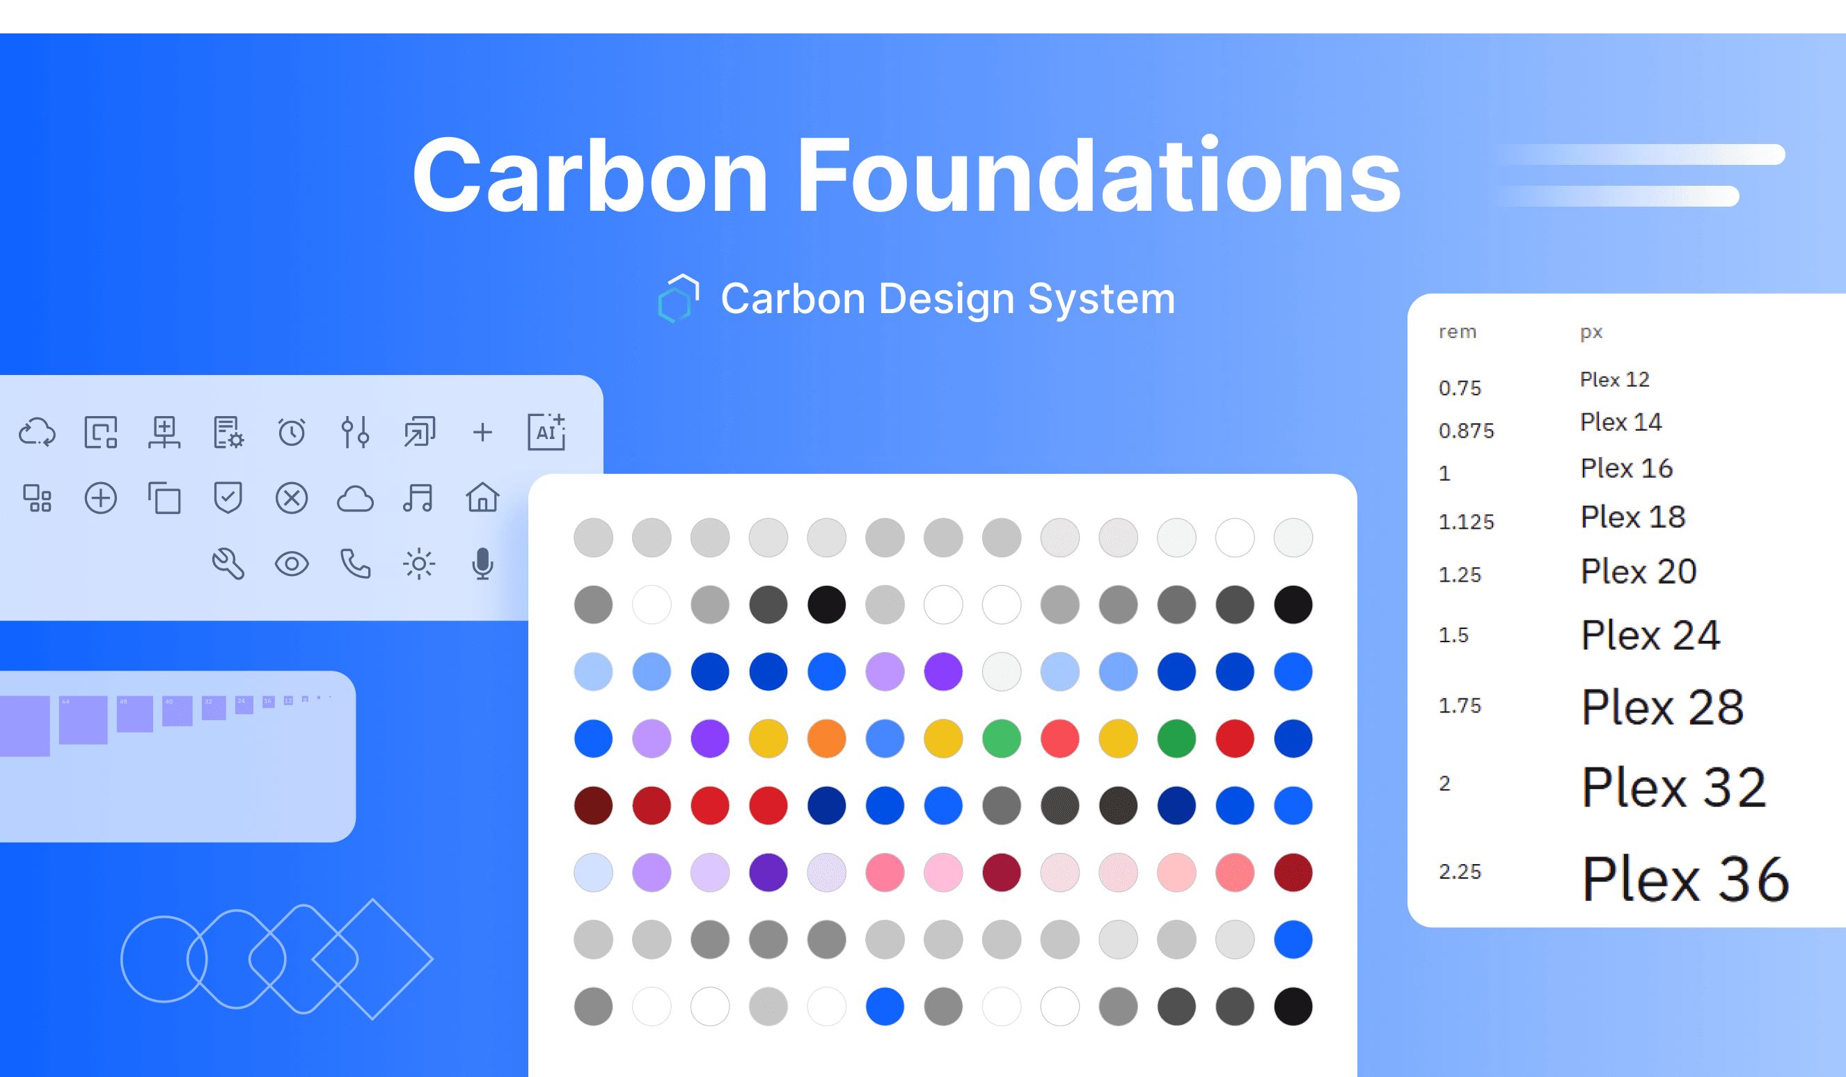Click the microphone icon

coord(482,564)
